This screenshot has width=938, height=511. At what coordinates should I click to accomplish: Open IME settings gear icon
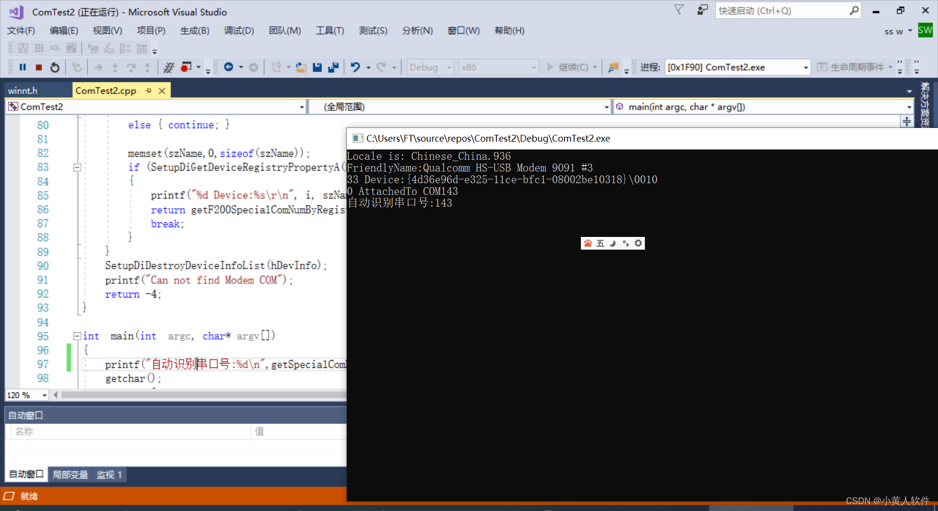638,243
